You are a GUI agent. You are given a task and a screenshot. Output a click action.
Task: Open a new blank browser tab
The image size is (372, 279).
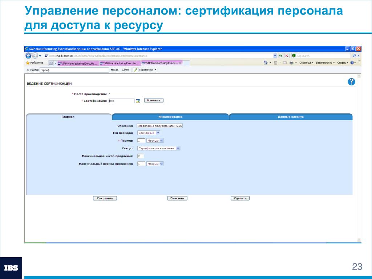[x=186, y=63]
